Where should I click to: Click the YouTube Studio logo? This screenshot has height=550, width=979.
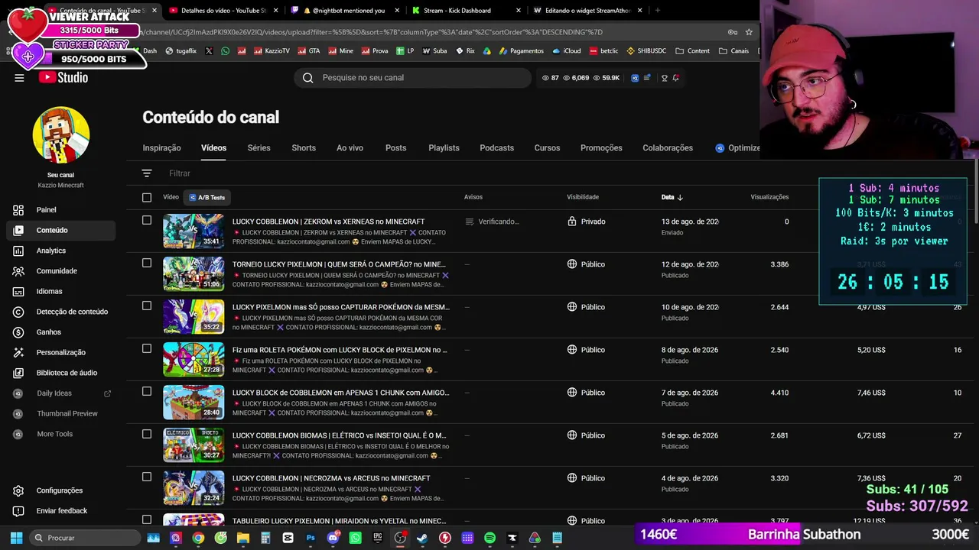coord(63,77)
